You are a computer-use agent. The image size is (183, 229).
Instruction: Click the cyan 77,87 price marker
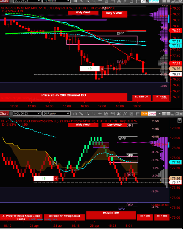[x=176, y=41]
